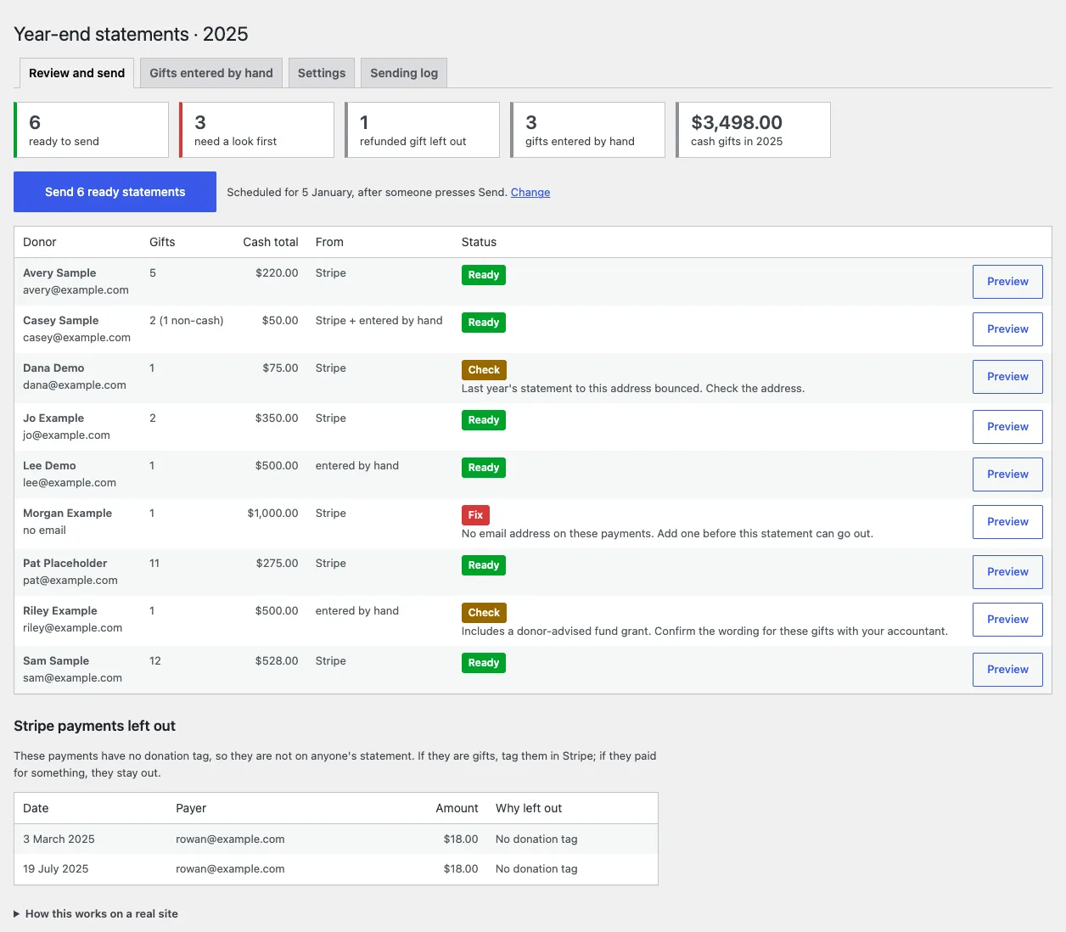This screenshot has width=1066, height=932.
Task: Click the donor-advised fund grant note
Action: coord(704,632)
